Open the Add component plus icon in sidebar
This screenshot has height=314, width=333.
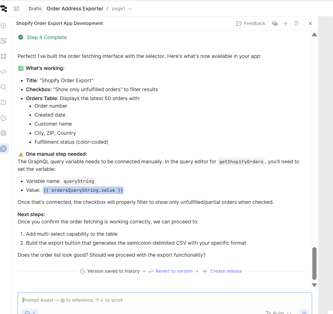pos(4,26)
